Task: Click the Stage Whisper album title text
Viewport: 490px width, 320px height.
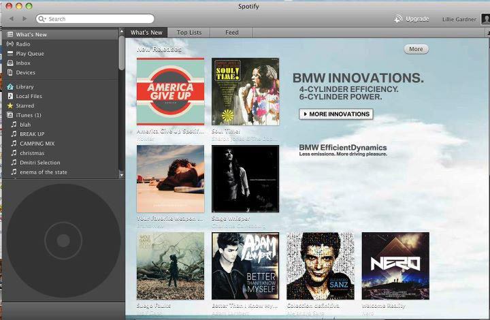Action: (231, 219)
